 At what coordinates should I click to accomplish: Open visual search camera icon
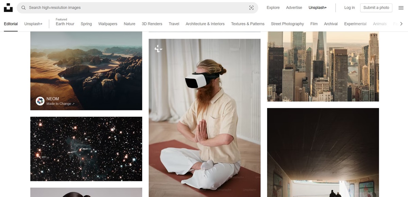point(251,8)
